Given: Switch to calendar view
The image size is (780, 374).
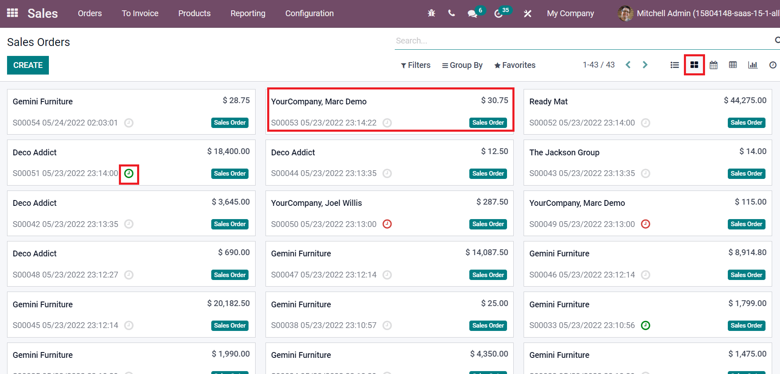Looking at the screenshot, I should 713,65.
